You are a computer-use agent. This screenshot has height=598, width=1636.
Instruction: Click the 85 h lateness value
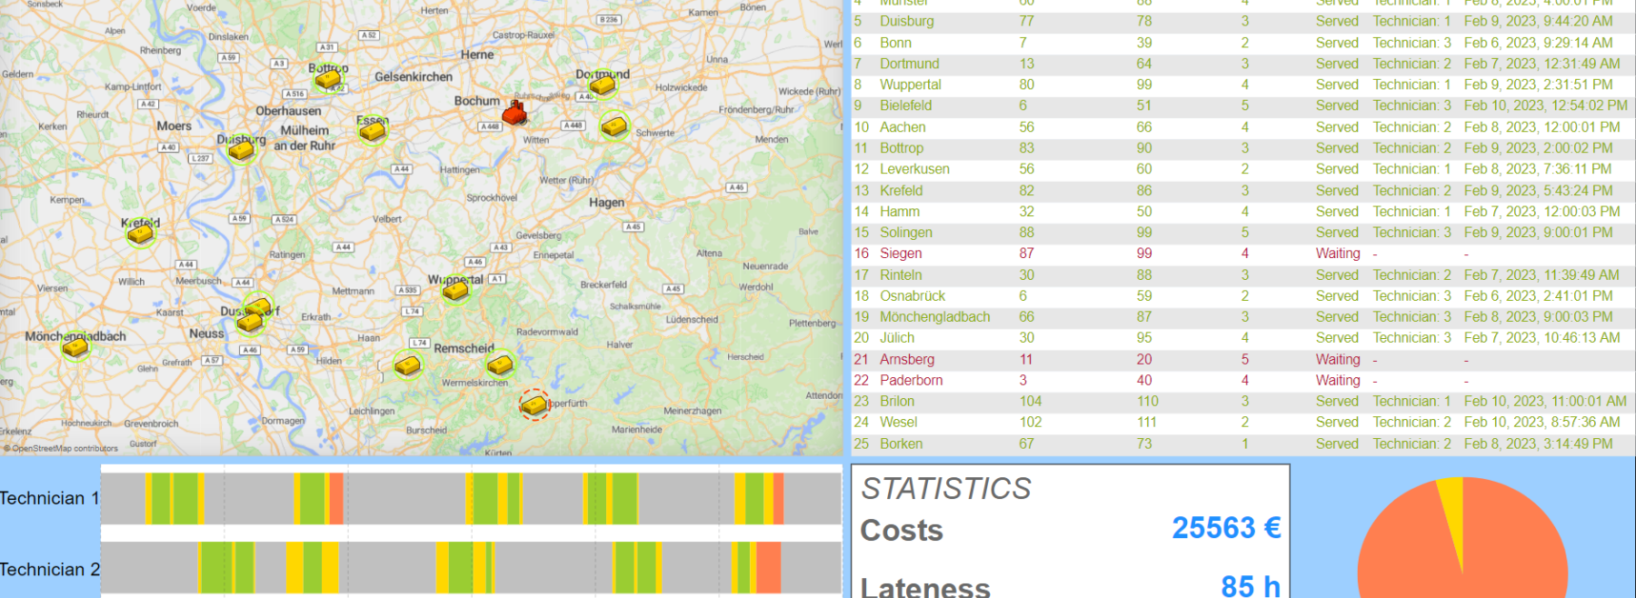tap(1251, 586)
